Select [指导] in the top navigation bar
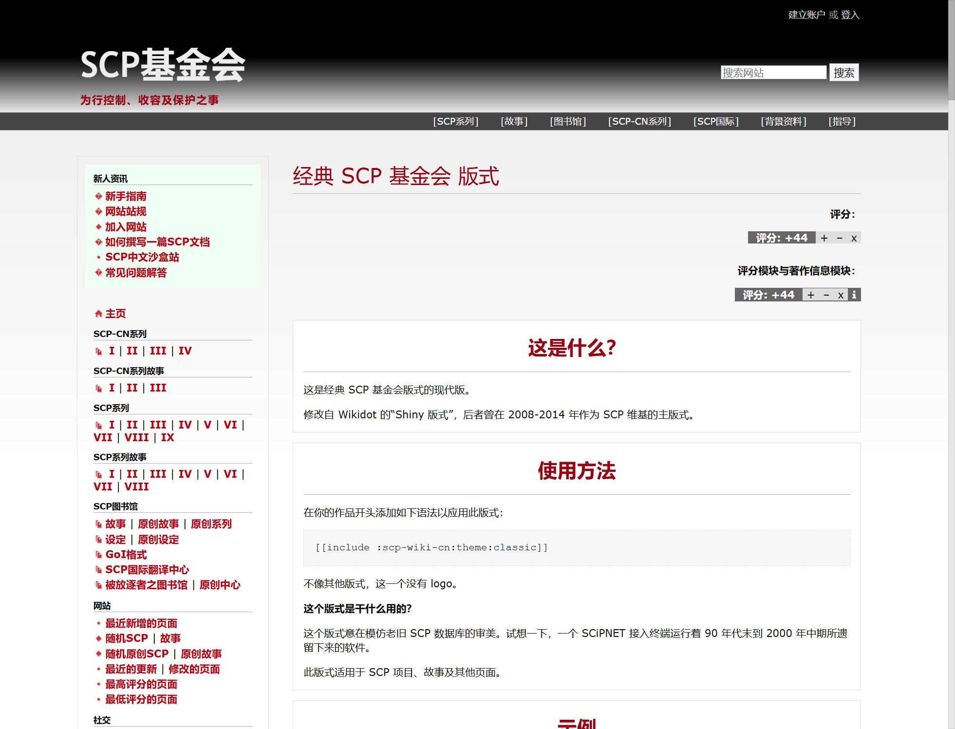The height and width of the screenshot is (729, 955). [842, 121]
